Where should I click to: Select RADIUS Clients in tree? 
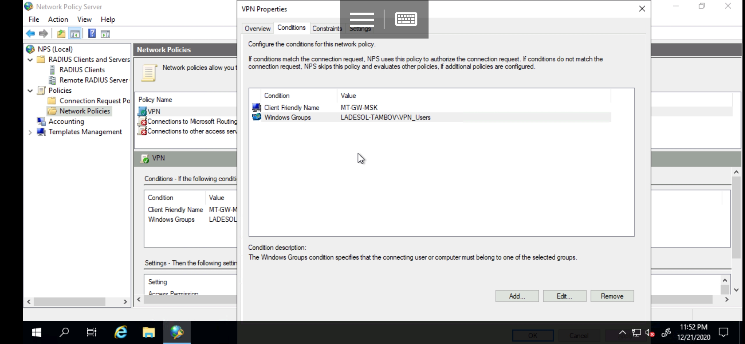click(82, 70)
